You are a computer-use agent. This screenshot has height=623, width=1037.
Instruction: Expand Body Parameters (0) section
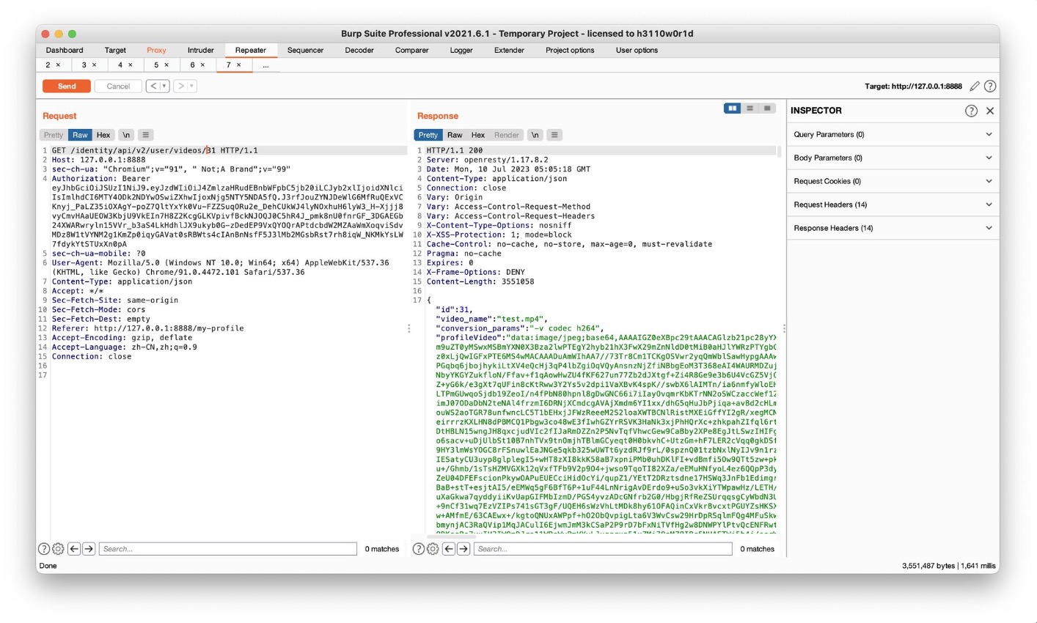pos(893,158)
